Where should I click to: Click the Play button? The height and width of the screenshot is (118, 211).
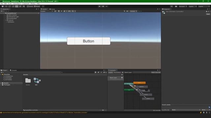(x=100, y=7)
